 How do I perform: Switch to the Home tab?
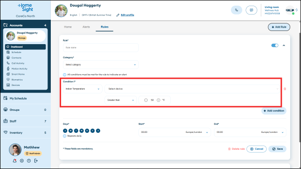(x=68, y=27)
